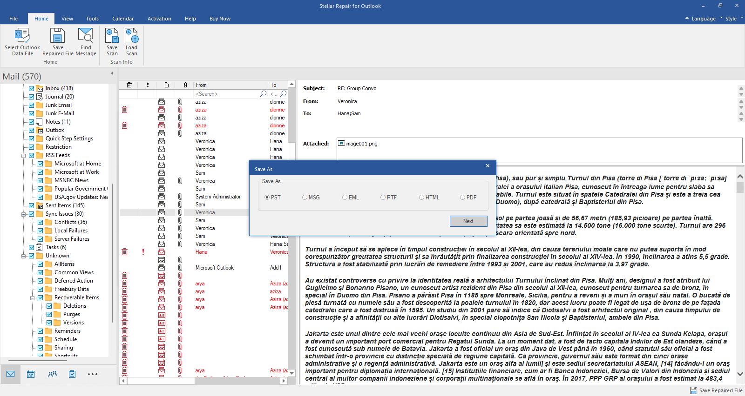Click Save Repaired File ribbon icon
This screenshot has width=745, height=396.
coord(58,36)
